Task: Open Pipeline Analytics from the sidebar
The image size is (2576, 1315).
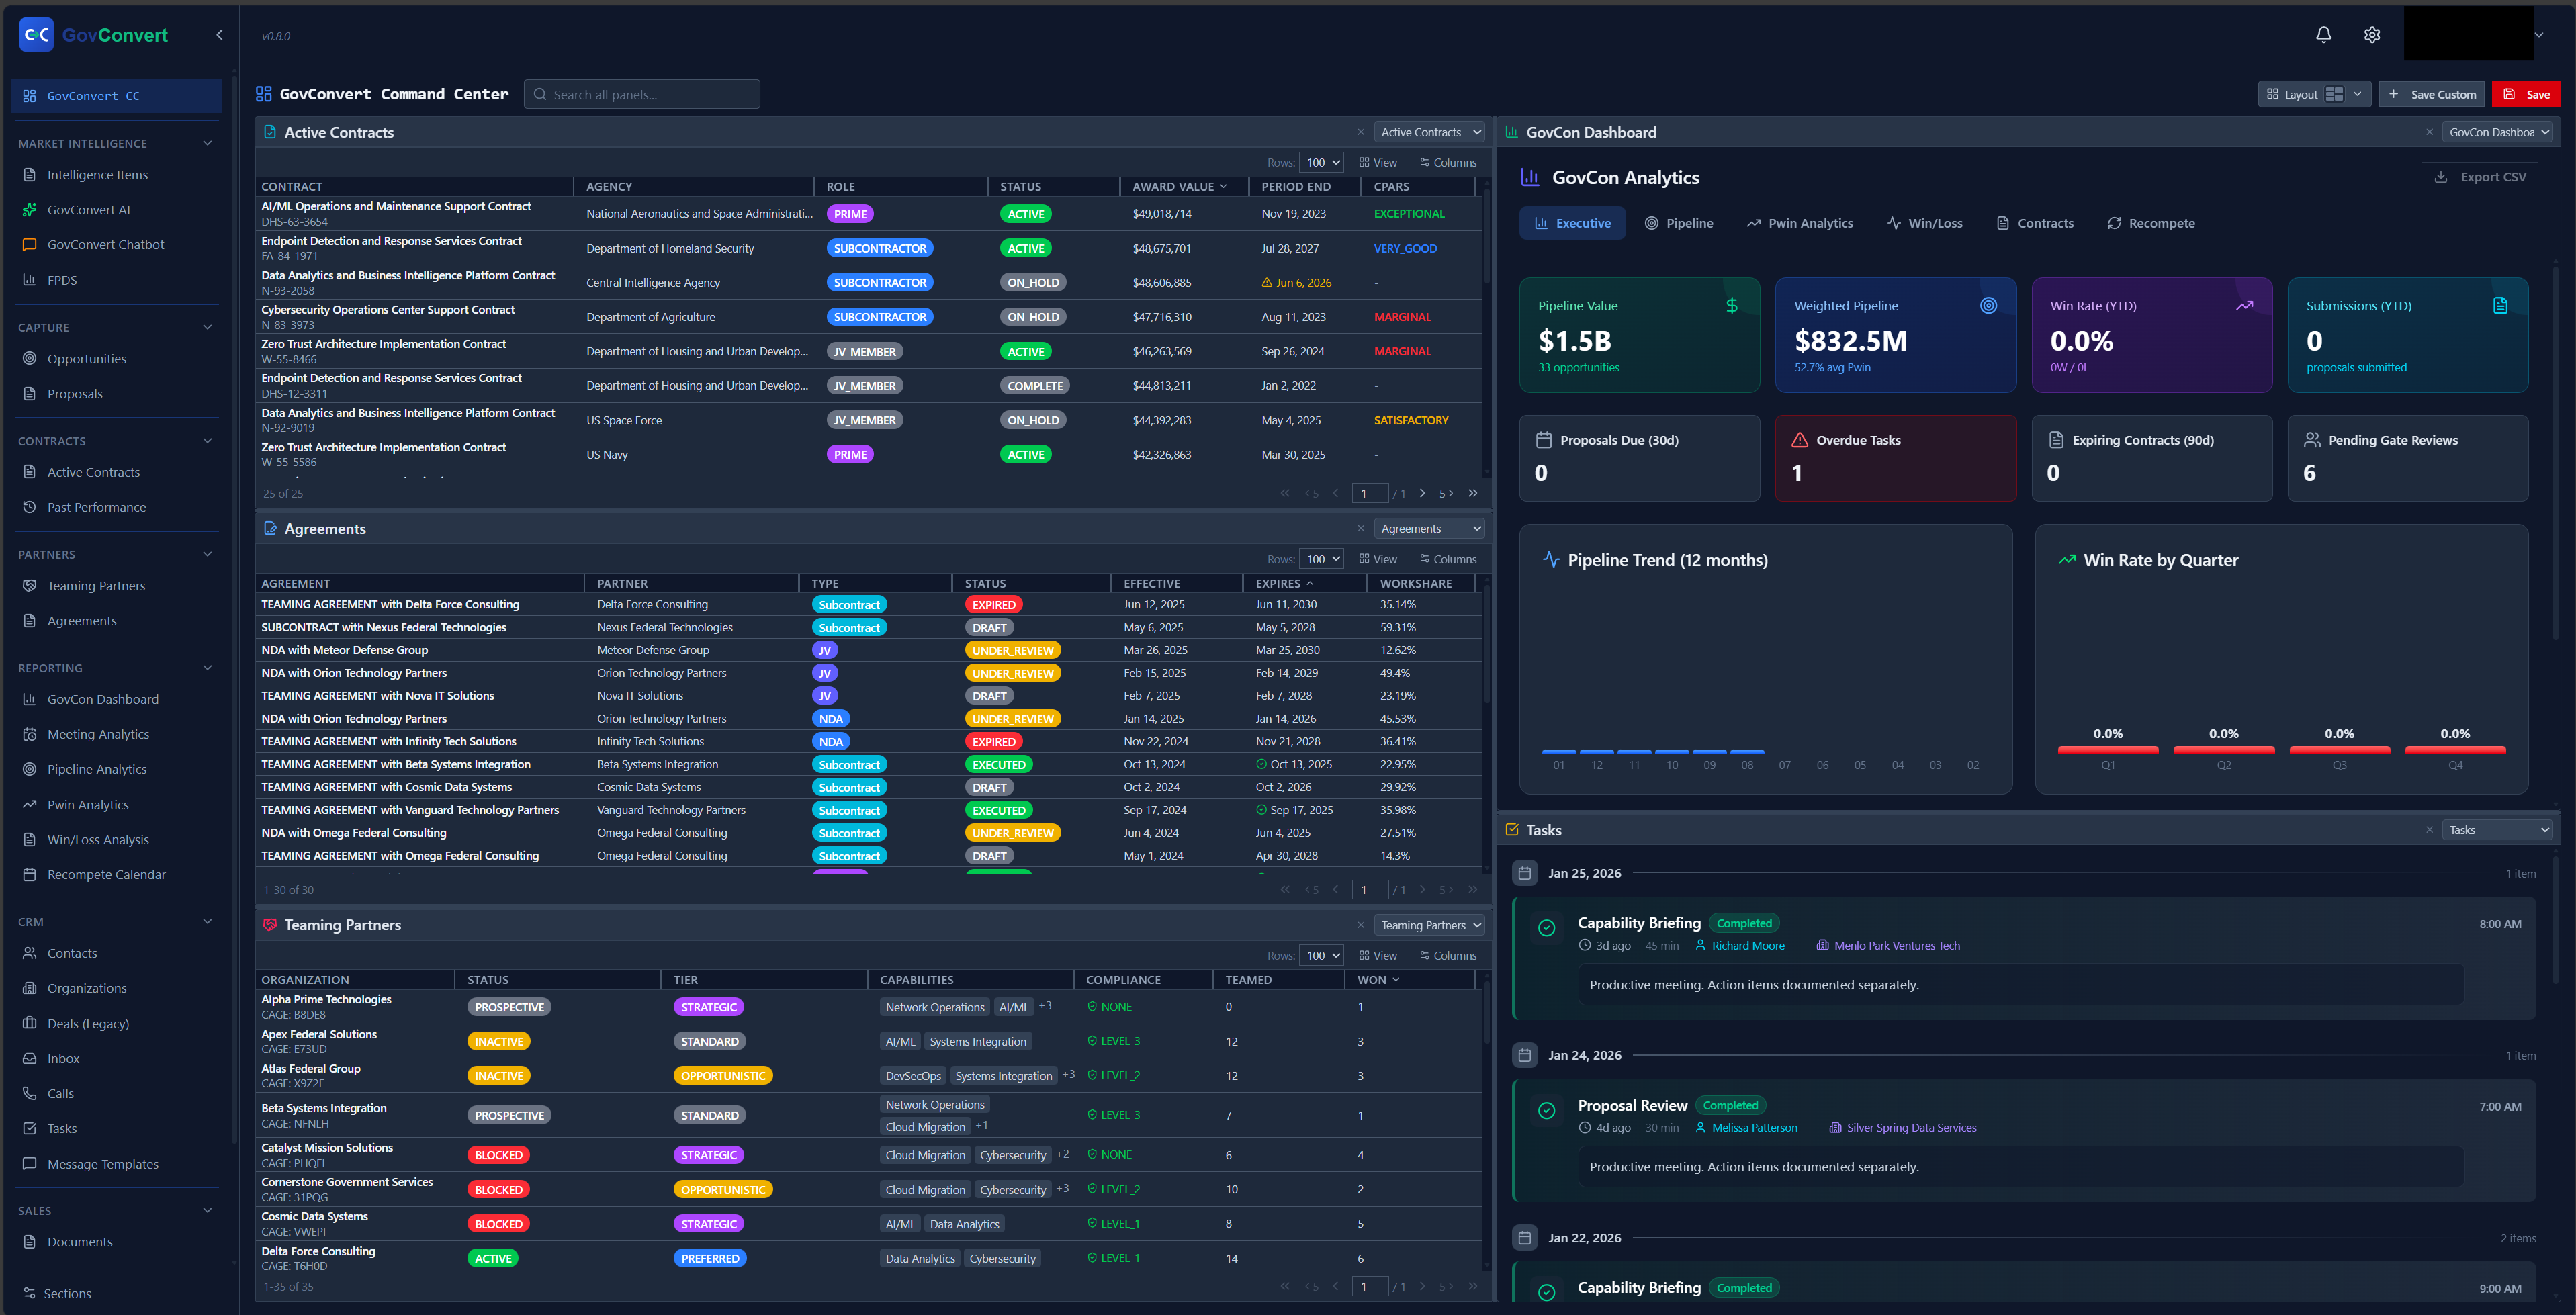Action: 96,769
